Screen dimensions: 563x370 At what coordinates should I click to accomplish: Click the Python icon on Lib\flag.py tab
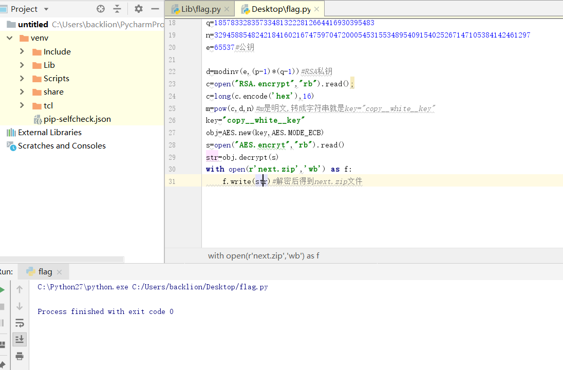pos(176,9)
